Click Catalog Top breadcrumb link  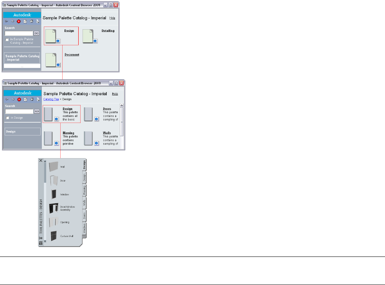point(51,99)
